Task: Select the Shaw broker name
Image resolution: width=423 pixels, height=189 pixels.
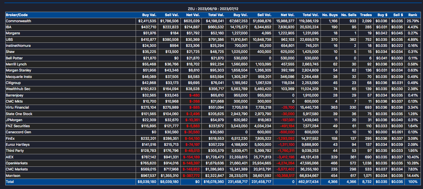Action: click(x=10, y=52)
